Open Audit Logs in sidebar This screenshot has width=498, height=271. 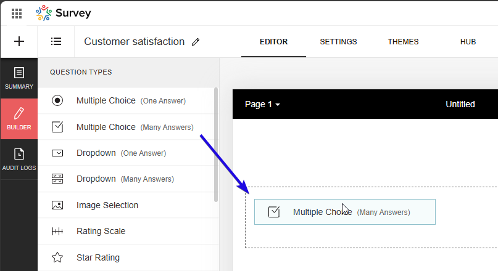click(x=19, y=160)
